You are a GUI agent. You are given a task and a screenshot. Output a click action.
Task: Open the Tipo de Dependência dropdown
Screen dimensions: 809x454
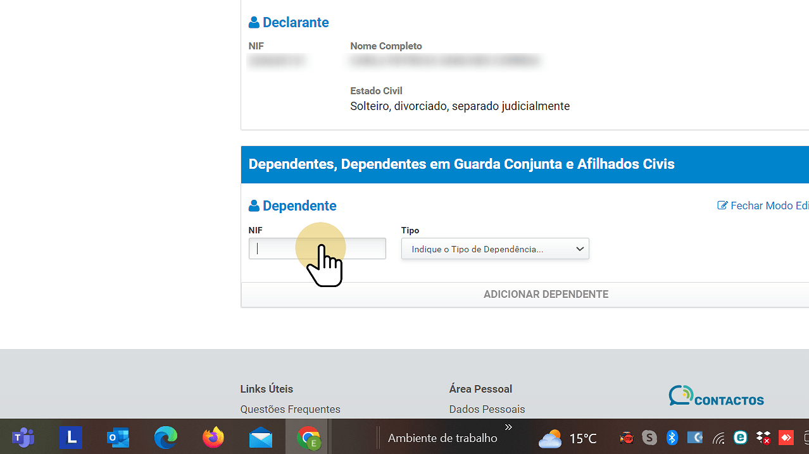click(x=495, y=248)
